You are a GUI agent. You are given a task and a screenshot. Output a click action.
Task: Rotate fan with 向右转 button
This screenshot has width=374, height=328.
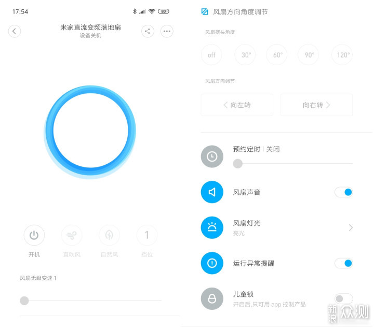coord(316,105)
